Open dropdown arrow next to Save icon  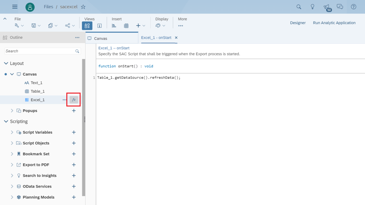[x=39, y=26]
